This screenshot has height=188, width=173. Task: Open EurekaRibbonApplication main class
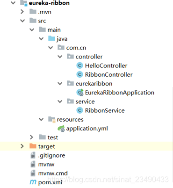120,93
